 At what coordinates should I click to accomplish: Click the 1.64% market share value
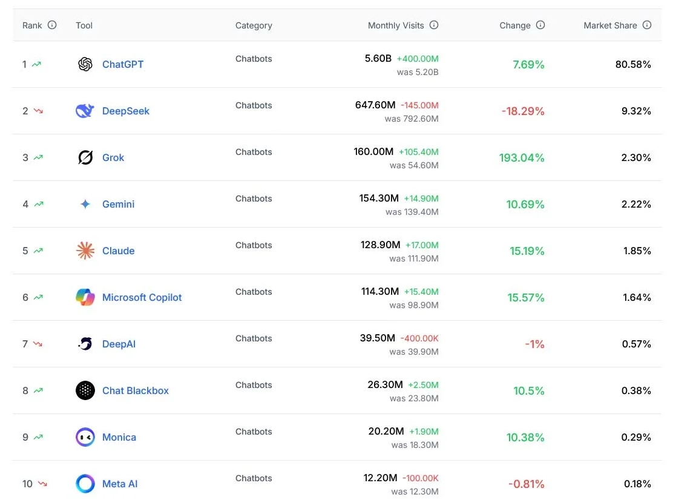pos(637,297)
